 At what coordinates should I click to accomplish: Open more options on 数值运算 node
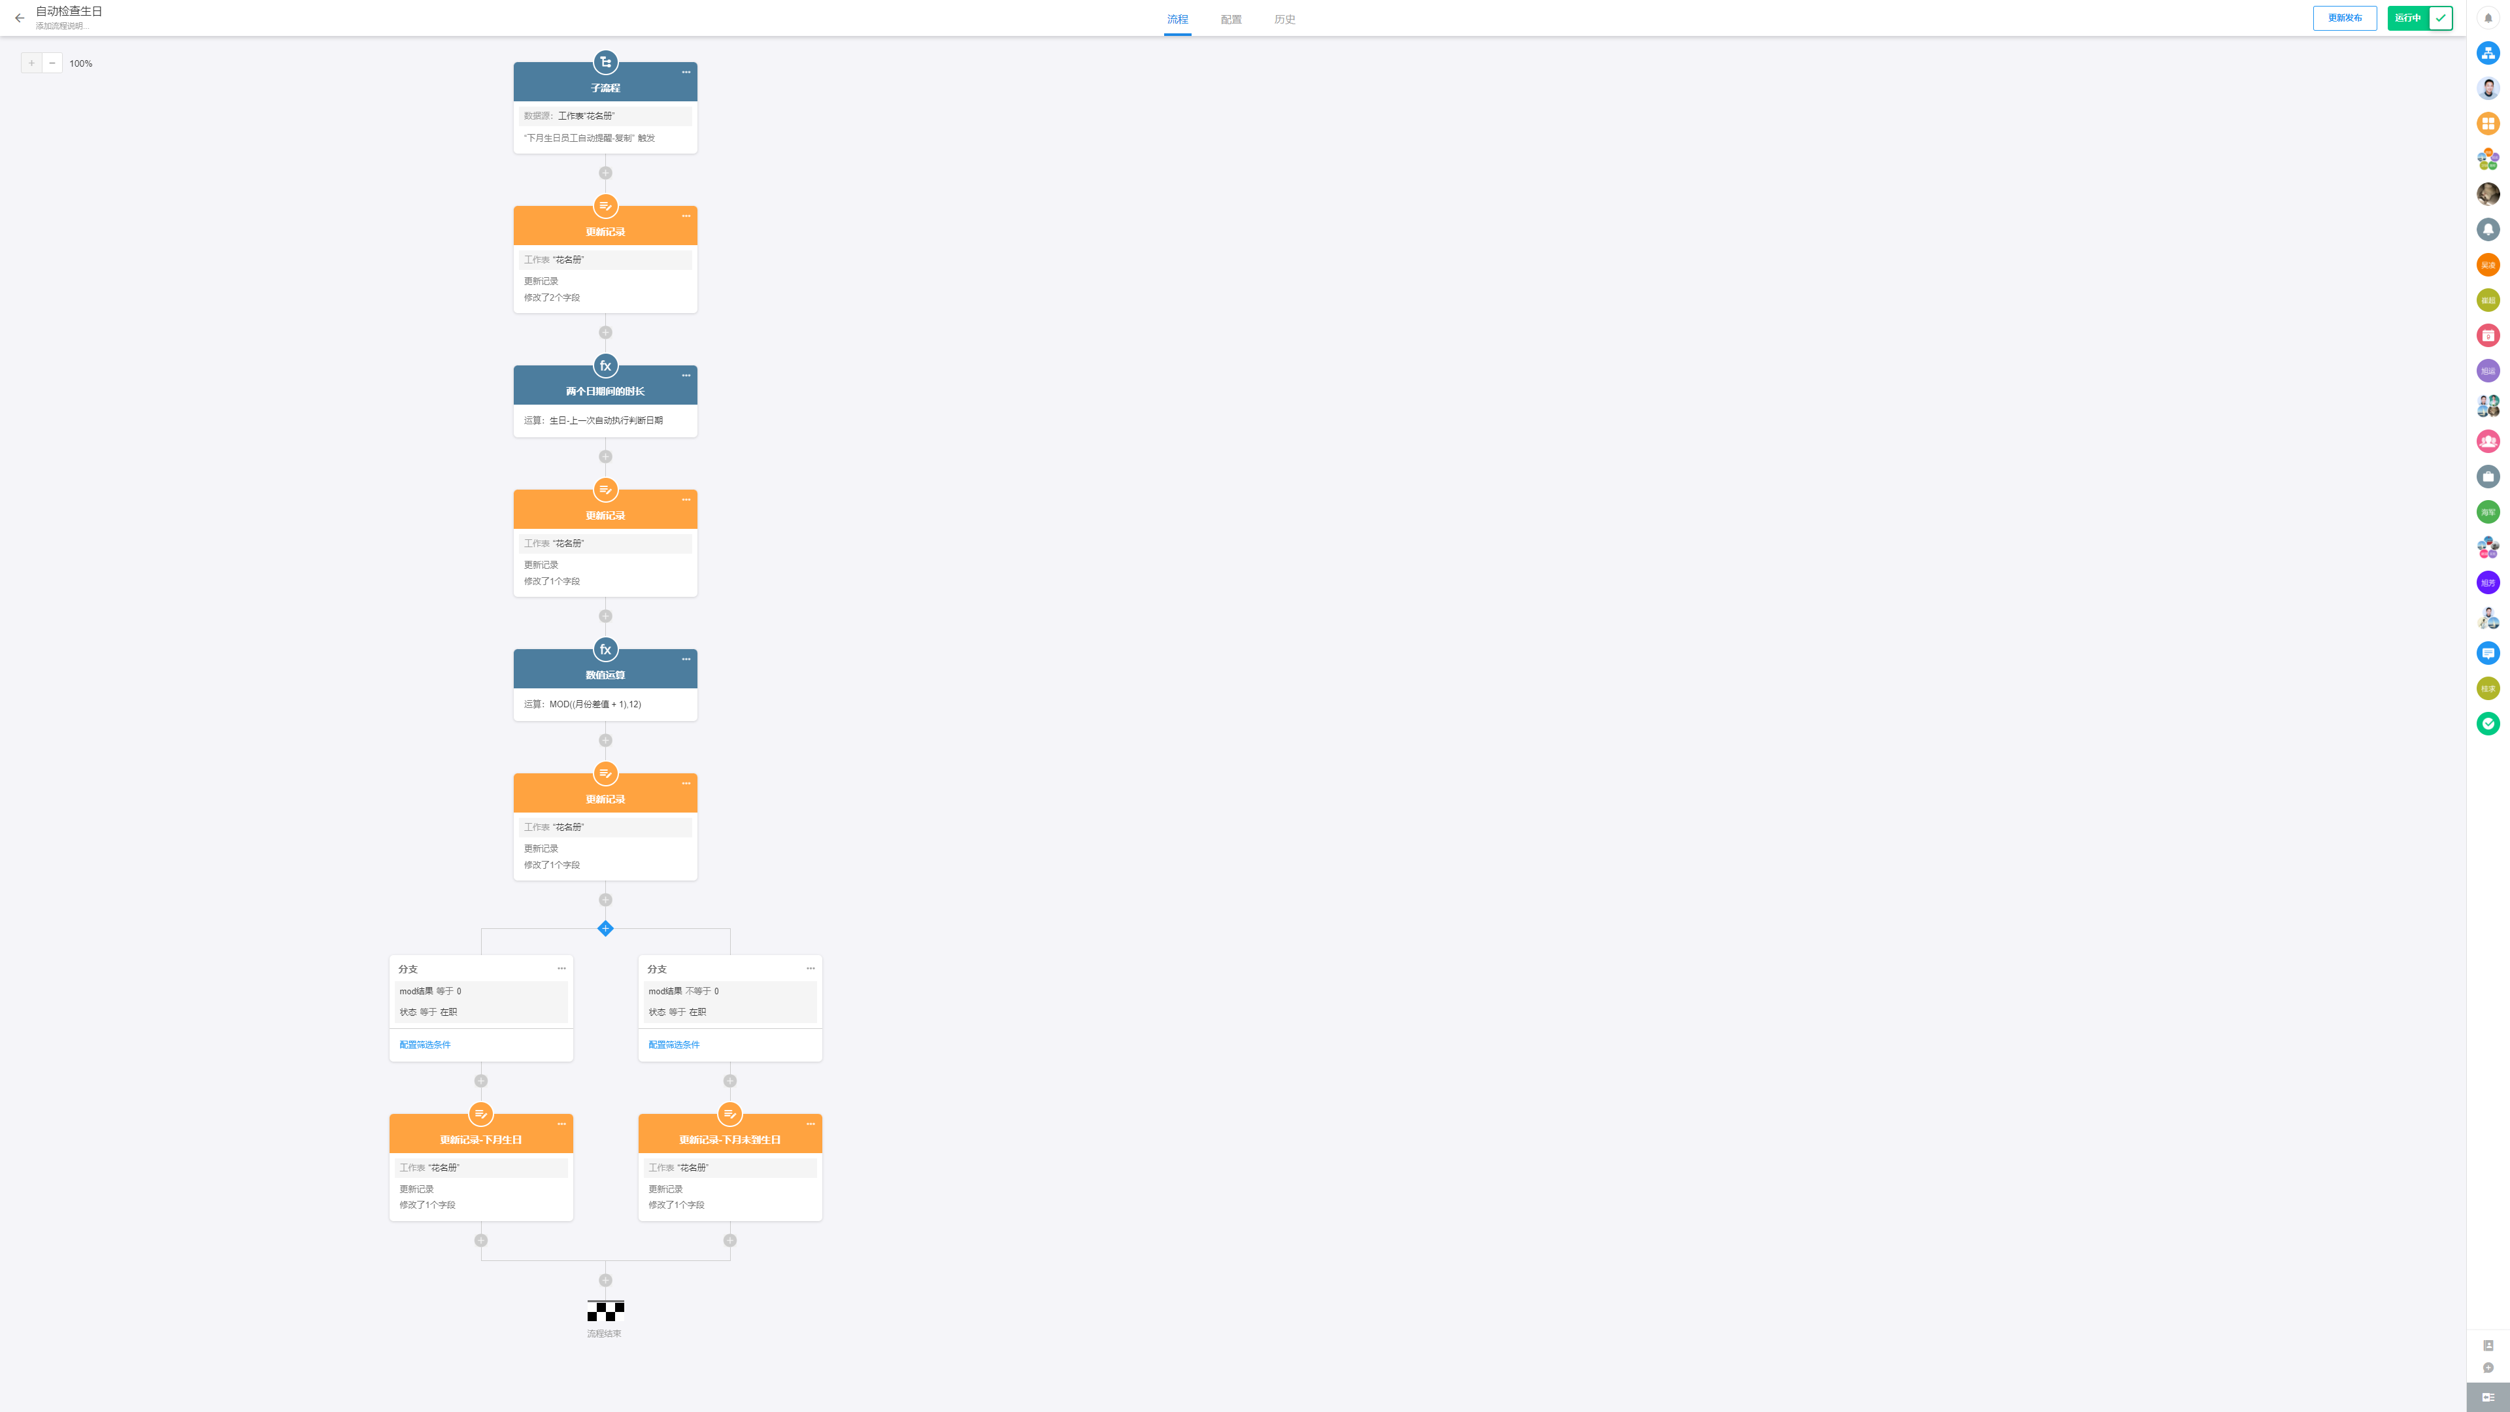[x=686, y=660]
